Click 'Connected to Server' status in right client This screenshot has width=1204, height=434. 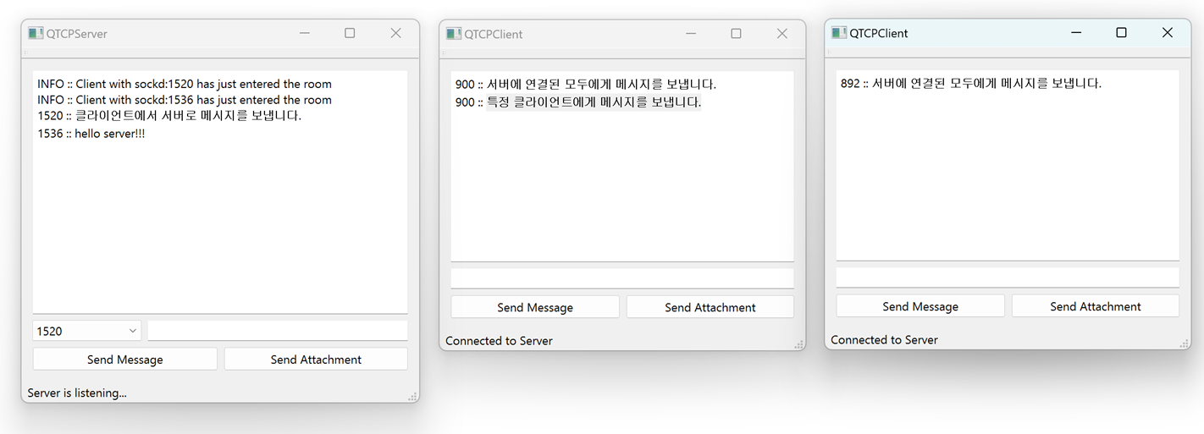pyautogui.click(x=884, y=339)
